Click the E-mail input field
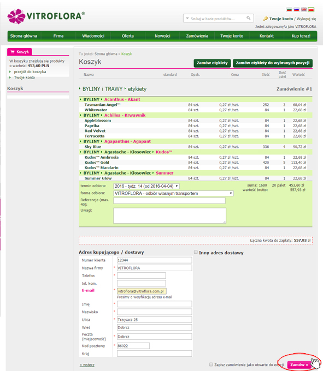 click(142, 291)
